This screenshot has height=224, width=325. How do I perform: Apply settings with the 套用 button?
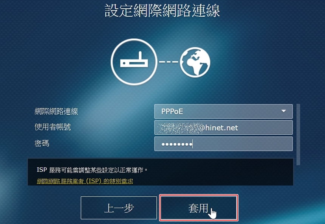198,208
